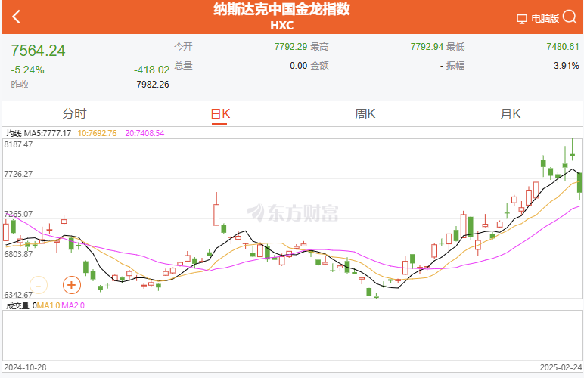584x378 pixels.
Task: Click the MA5:7777.17 indicator label
Action: pyautogui.click(x=48, y=133)
